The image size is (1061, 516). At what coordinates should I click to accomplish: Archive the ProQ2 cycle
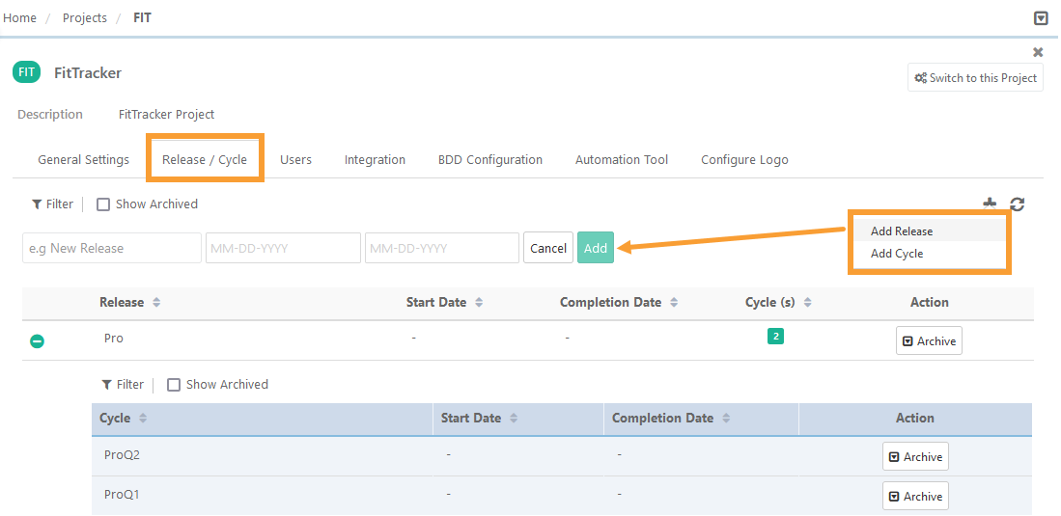click(915, 457)
